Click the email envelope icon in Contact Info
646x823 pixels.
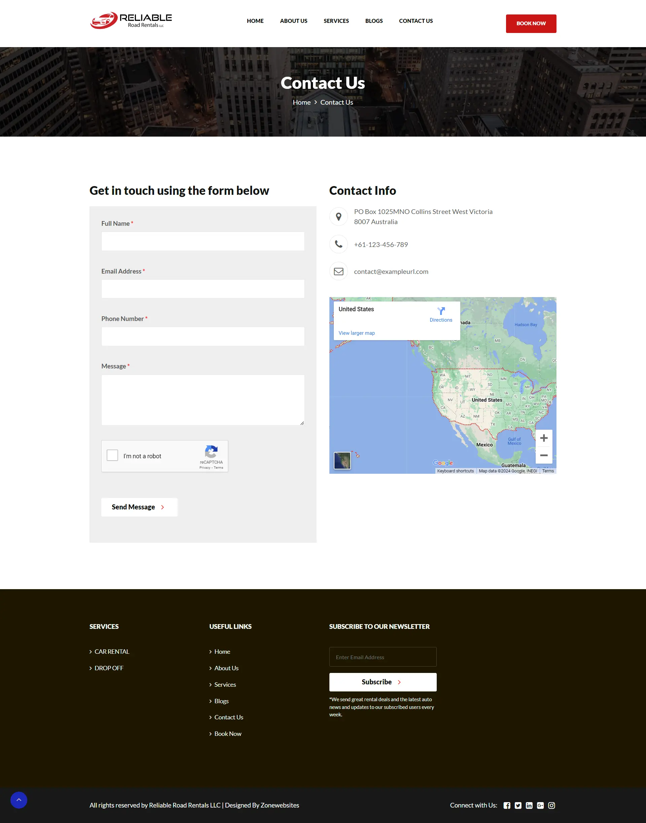pyautogui.click(x=338, y=271)
